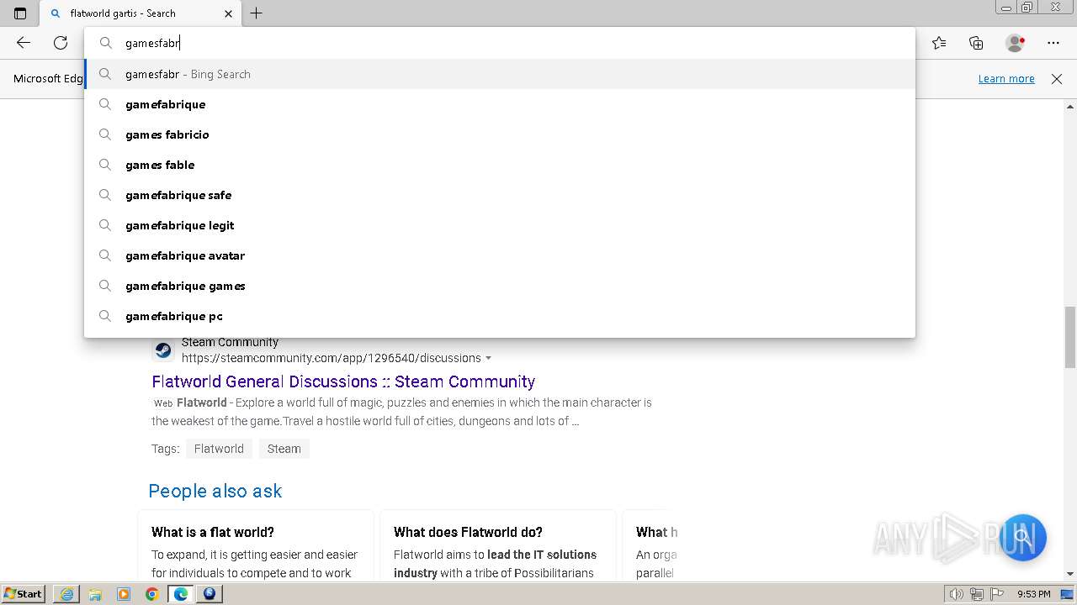Viewport: 1077px width, 605px height.
Task: Open the Windows Start menu
Action: point(23,593)
